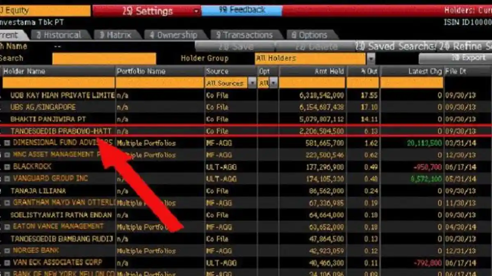Click amount held 6,154,687,438

pyautogui.click(x=322, y=107)
